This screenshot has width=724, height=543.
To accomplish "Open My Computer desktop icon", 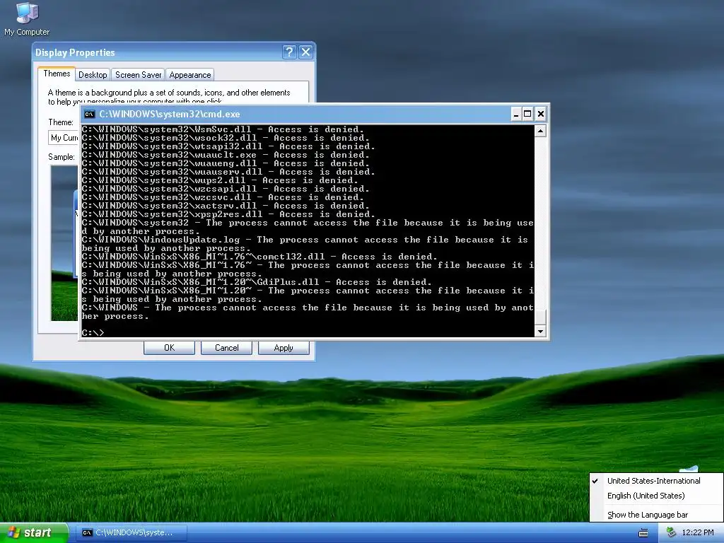I will click(x=27, y=18).
